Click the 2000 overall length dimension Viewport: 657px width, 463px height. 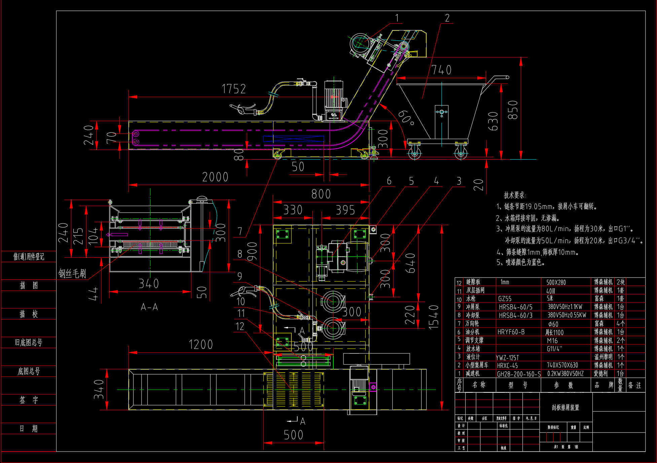point(215,177)
